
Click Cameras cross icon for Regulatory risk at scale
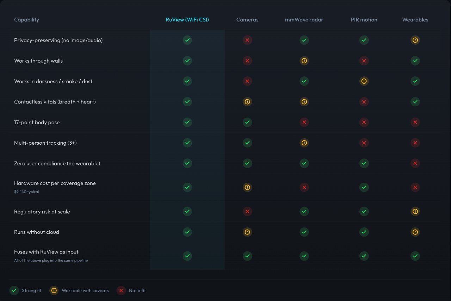click(x=247, y=212)
